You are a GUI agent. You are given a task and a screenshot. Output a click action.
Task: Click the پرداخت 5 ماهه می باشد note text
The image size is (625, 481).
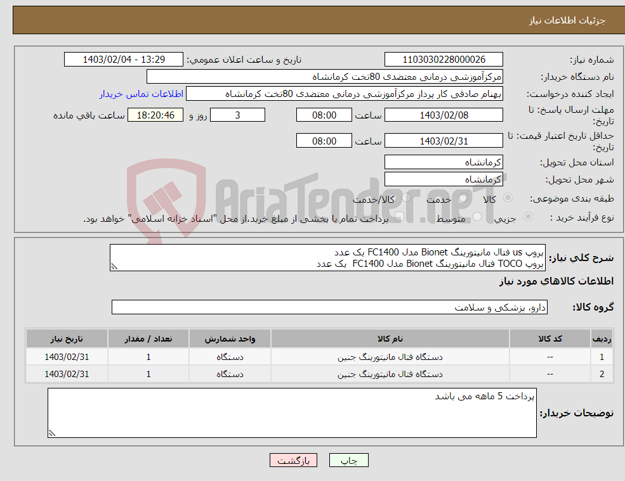click(x=484, y=396)
